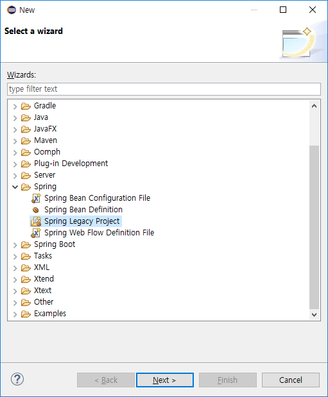
Task: Click the JavaFX folder icon
Action: (26, 129)
